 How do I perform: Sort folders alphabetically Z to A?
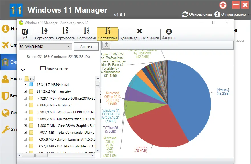pos(65,34)
